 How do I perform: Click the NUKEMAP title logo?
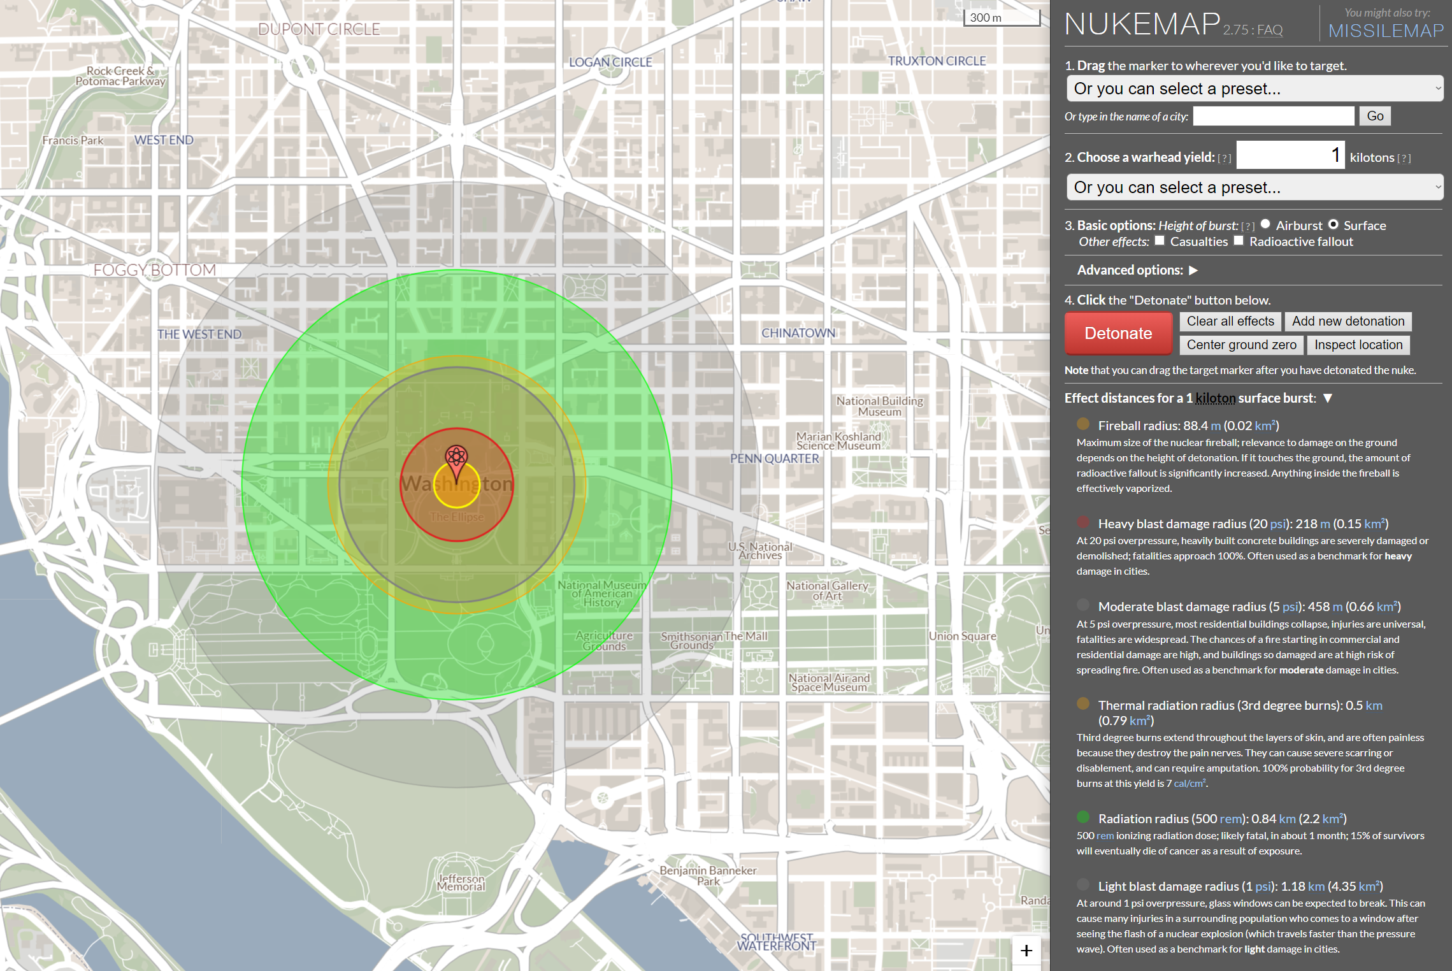[1142, 24]
